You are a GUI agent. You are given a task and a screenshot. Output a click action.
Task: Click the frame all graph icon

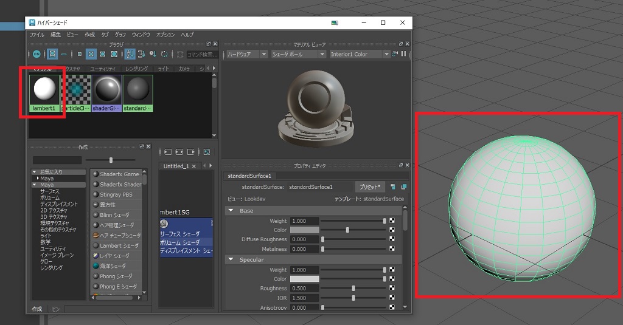coord(207,152)
